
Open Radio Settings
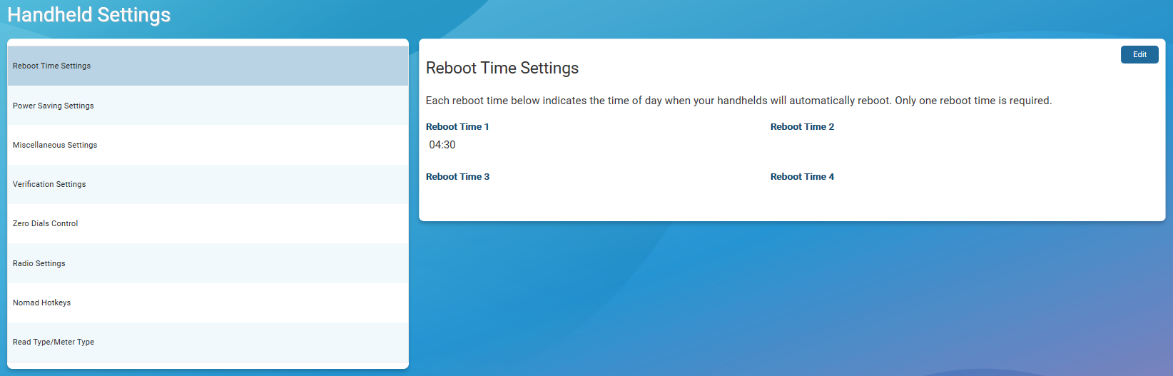(39, 263)
